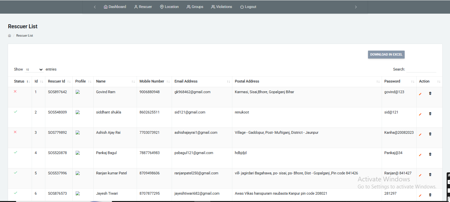Toggle the inactive status of Ashish Ajay Rai
This screenshot has height=202, width=450.
15,132
